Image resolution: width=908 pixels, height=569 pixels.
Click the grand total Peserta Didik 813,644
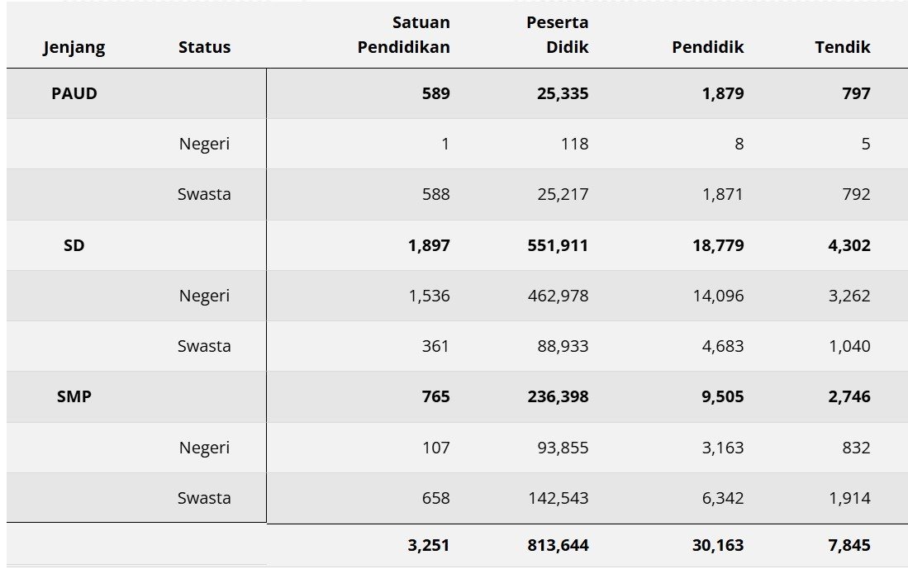[558, 545]
